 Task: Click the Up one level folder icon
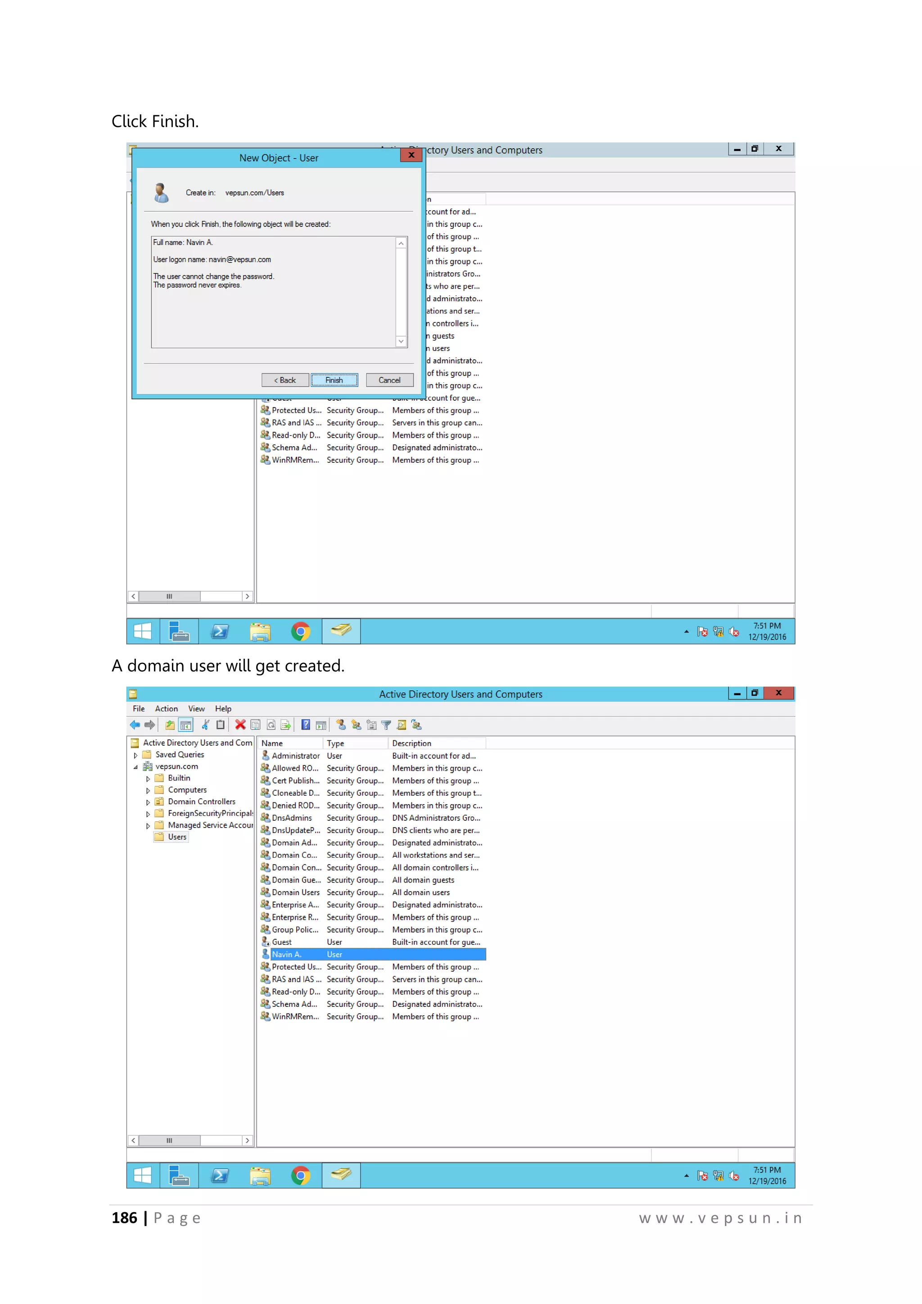170,724
